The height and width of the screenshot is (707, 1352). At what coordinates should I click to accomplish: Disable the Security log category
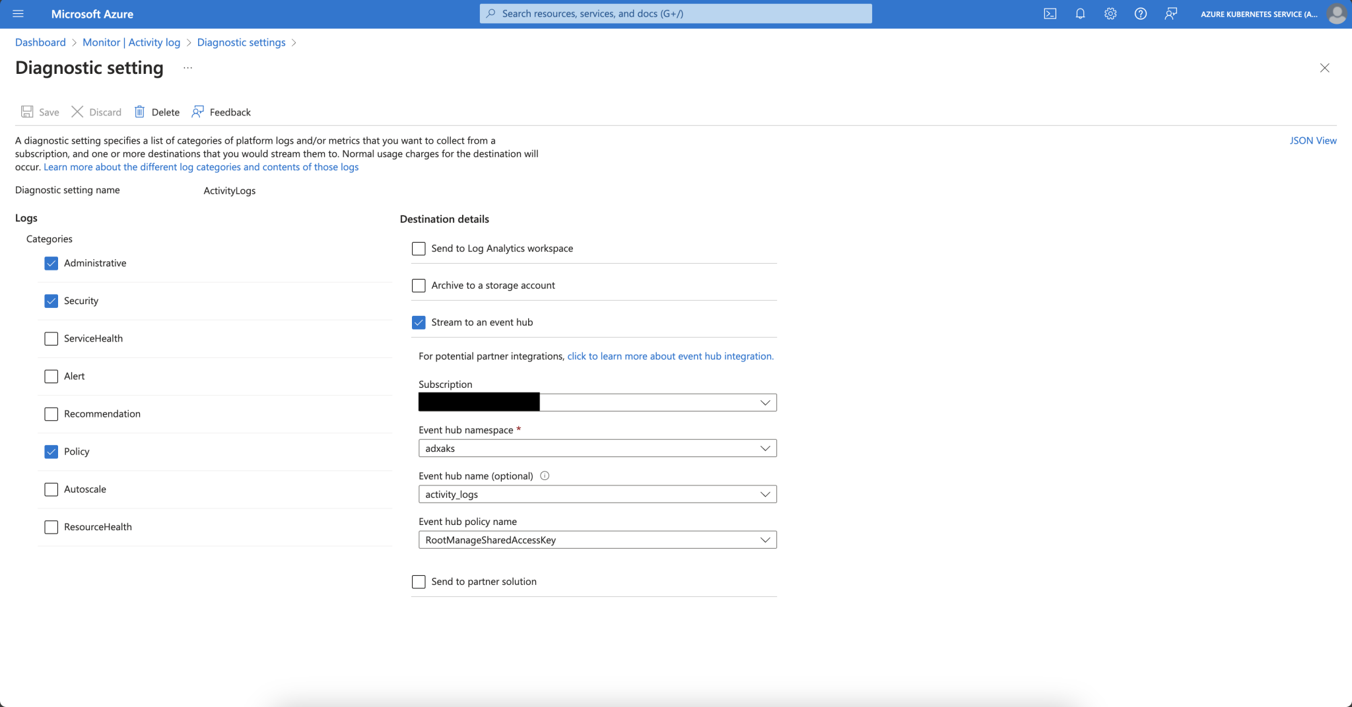(x=51, y=301)
